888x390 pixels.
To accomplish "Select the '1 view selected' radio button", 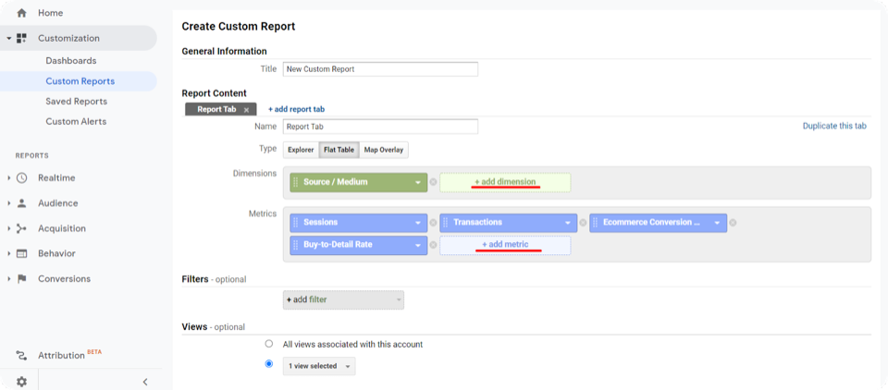I will pyautogui.click(x=269, y=364).
